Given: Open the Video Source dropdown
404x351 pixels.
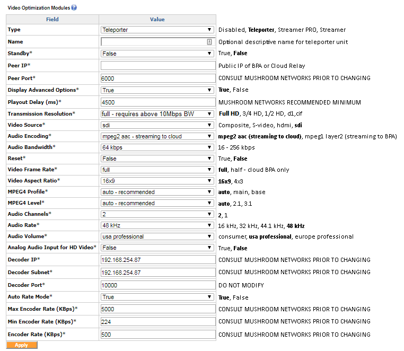Looking at the screenshot, I should pyautogui.click(x=157, y=125).
